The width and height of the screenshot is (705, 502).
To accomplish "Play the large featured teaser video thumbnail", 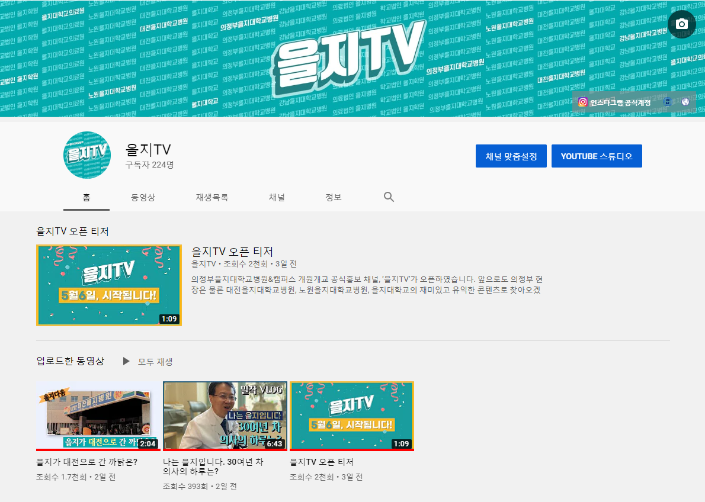I will [x=109, y=285].
